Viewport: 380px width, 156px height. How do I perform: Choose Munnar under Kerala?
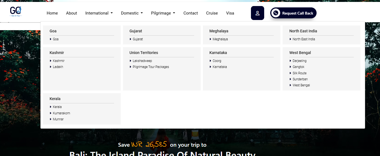(x=58, y=119)
